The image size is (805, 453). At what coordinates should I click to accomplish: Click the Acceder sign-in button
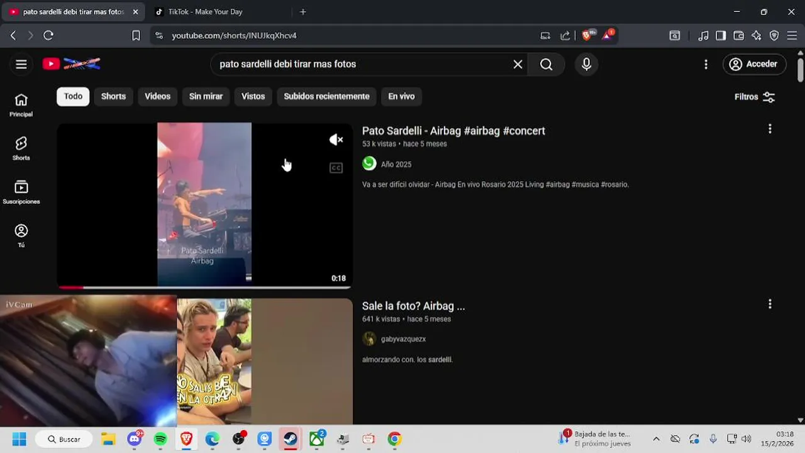point(753,64)
